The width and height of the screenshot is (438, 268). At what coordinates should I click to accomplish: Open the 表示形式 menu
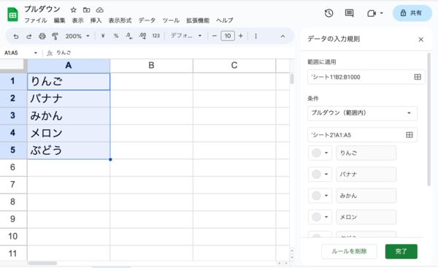point(120,20)
